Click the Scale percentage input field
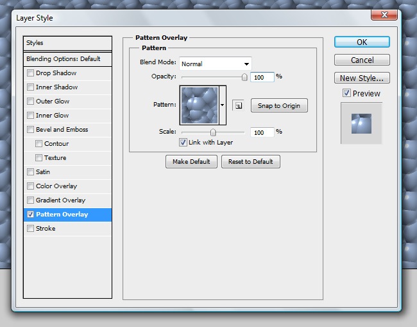The image size is (417, 327). 262,132
